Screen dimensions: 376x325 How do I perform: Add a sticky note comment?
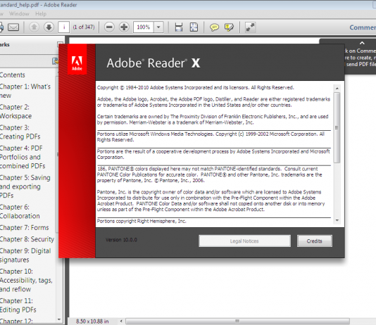tap(214, 27)
